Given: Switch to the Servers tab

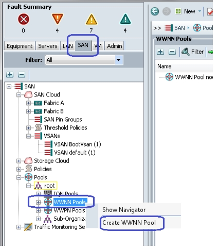Looking at the screenshot, I should 48,46.
